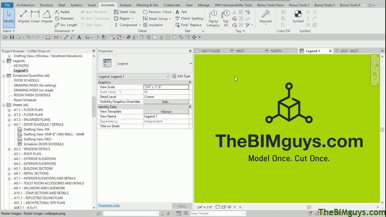
Task: Add a Revision Cloud
Action: point(157,12)
